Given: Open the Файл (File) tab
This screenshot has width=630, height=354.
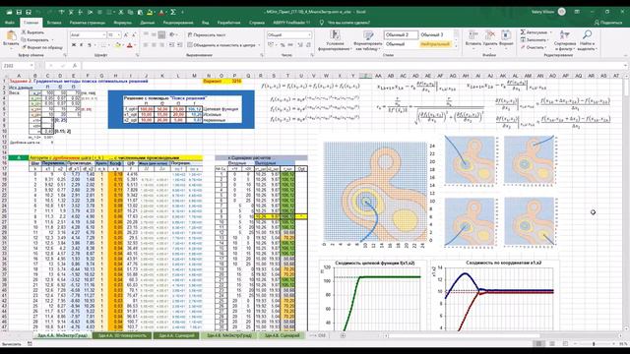Looking at the screenshot, I should 9,23.
